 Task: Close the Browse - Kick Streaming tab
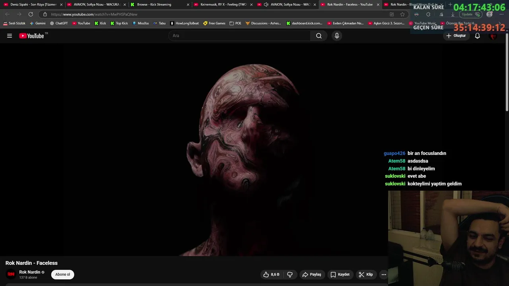(188, 5)
